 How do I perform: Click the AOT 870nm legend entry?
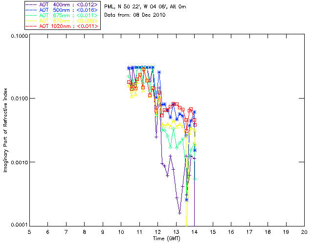pos(62,21)
